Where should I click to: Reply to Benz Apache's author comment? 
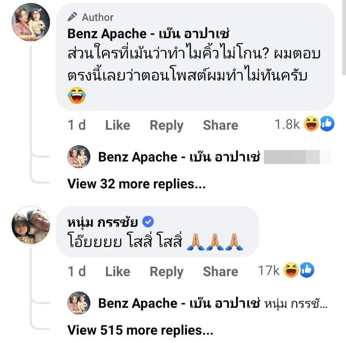(x=166, y=125)
